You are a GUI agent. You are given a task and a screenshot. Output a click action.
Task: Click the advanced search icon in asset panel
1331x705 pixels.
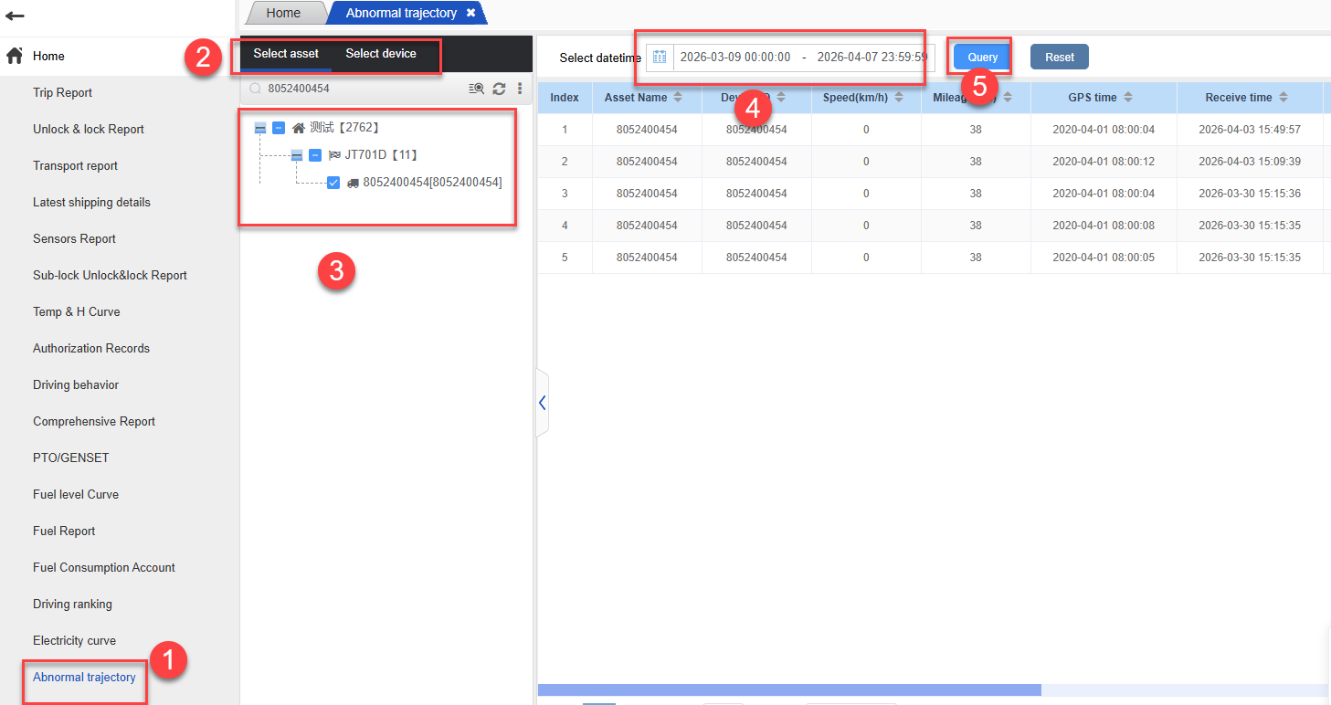point(476,89)
